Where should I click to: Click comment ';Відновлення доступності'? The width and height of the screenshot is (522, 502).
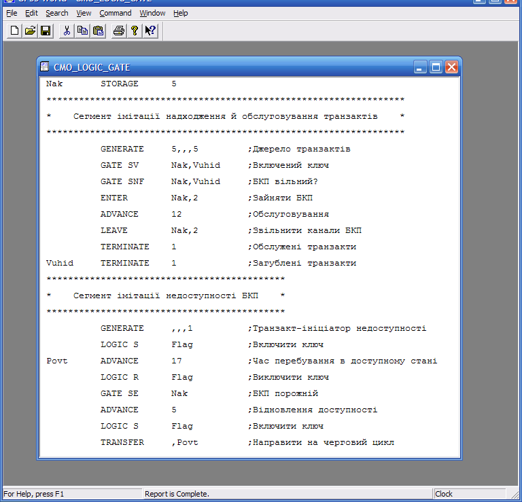point(312,410)
